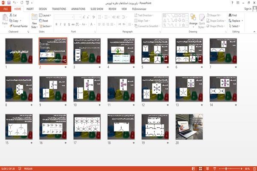The width and height of the screenshot is (257, 171).
Task: Adjust the zoom slider handle
Action: click(x=226, y=169)
